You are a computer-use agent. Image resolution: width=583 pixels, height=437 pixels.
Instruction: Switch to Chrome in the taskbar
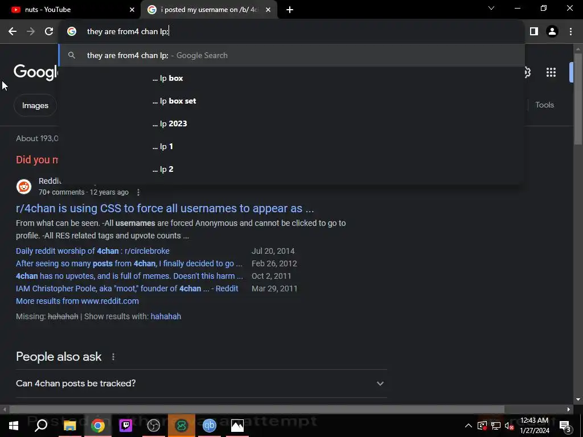click(98, 426)
